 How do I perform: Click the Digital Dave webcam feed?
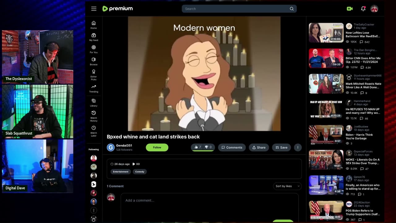coord(38,166)
